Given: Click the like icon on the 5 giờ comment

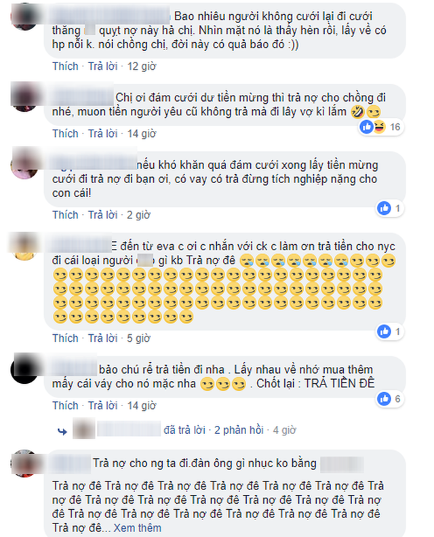Looking at the screenshot, I should click(x=384, y=332).
